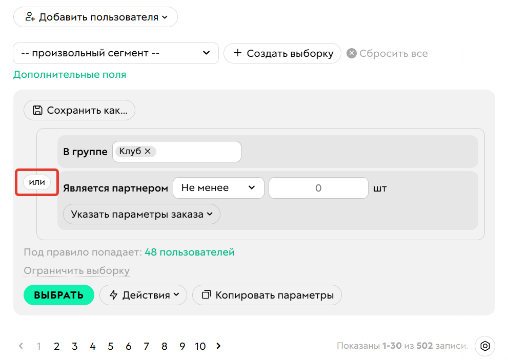Remove the Клуб tag with its X icon
The height and width of the screenshot is (360, 508).
point(147,151)
